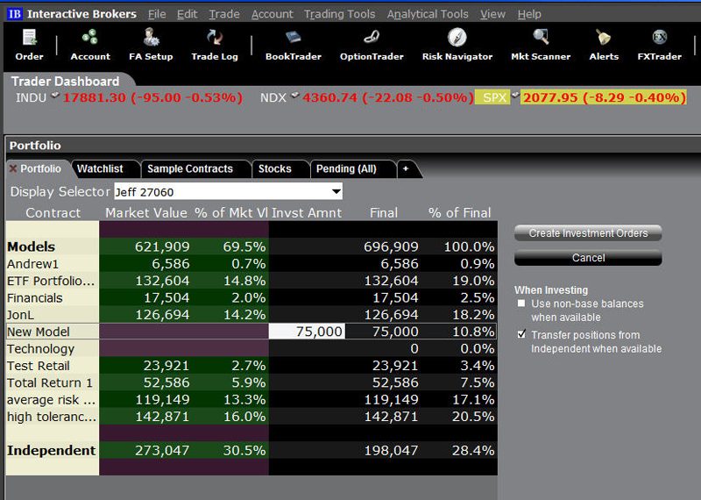Click the % of Mkt Vl column header
Image resolution: width=701 pixels, height=500 pixels.
coord(230,212)
